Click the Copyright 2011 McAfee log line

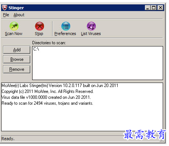point(48,91)
